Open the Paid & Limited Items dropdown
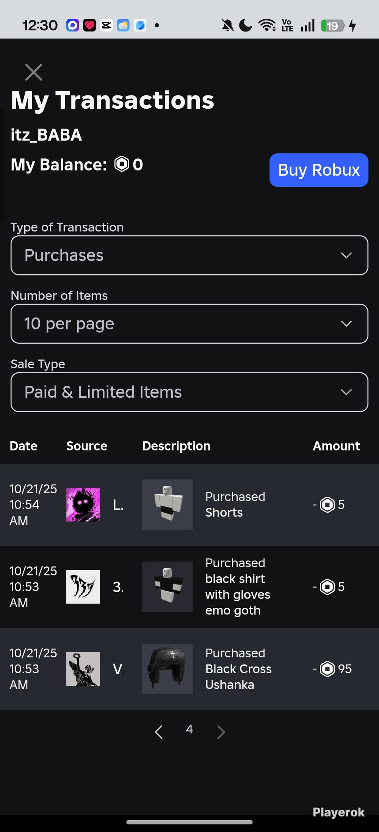Screen dimensions: 379x832 click(x=189, y=392)
